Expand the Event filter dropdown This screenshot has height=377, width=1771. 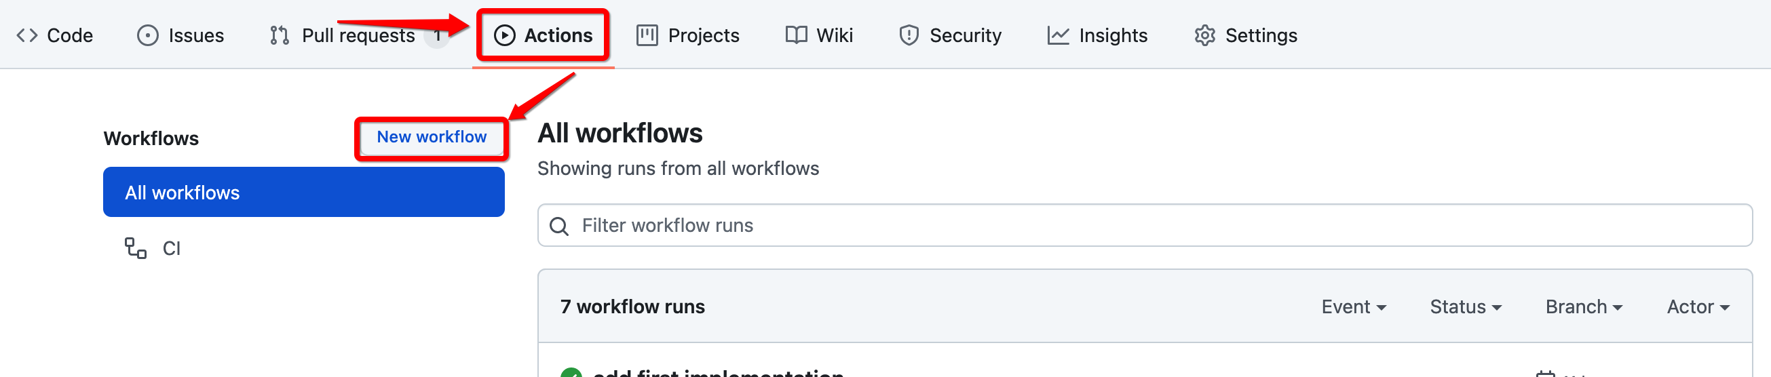[1353, 307]
